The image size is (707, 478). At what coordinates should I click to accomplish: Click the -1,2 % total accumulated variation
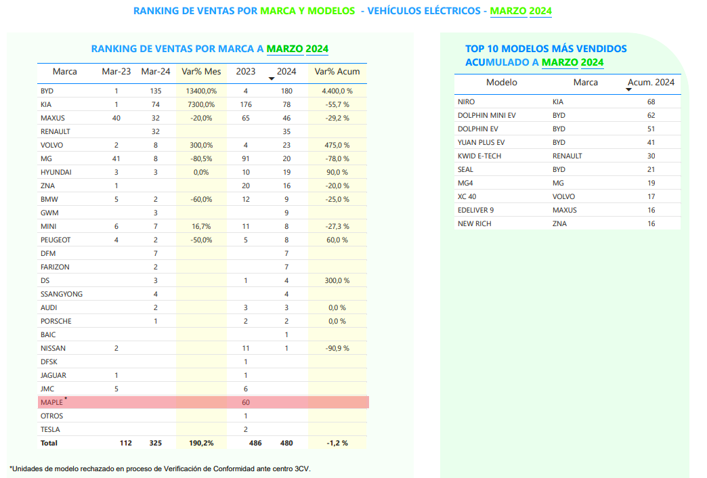[337, 443]
